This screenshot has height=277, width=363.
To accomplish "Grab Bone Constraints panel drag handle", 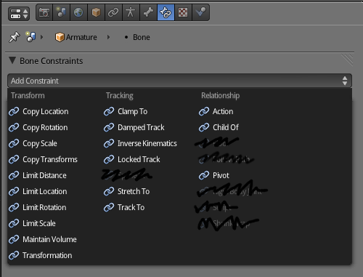I will 348,60.
